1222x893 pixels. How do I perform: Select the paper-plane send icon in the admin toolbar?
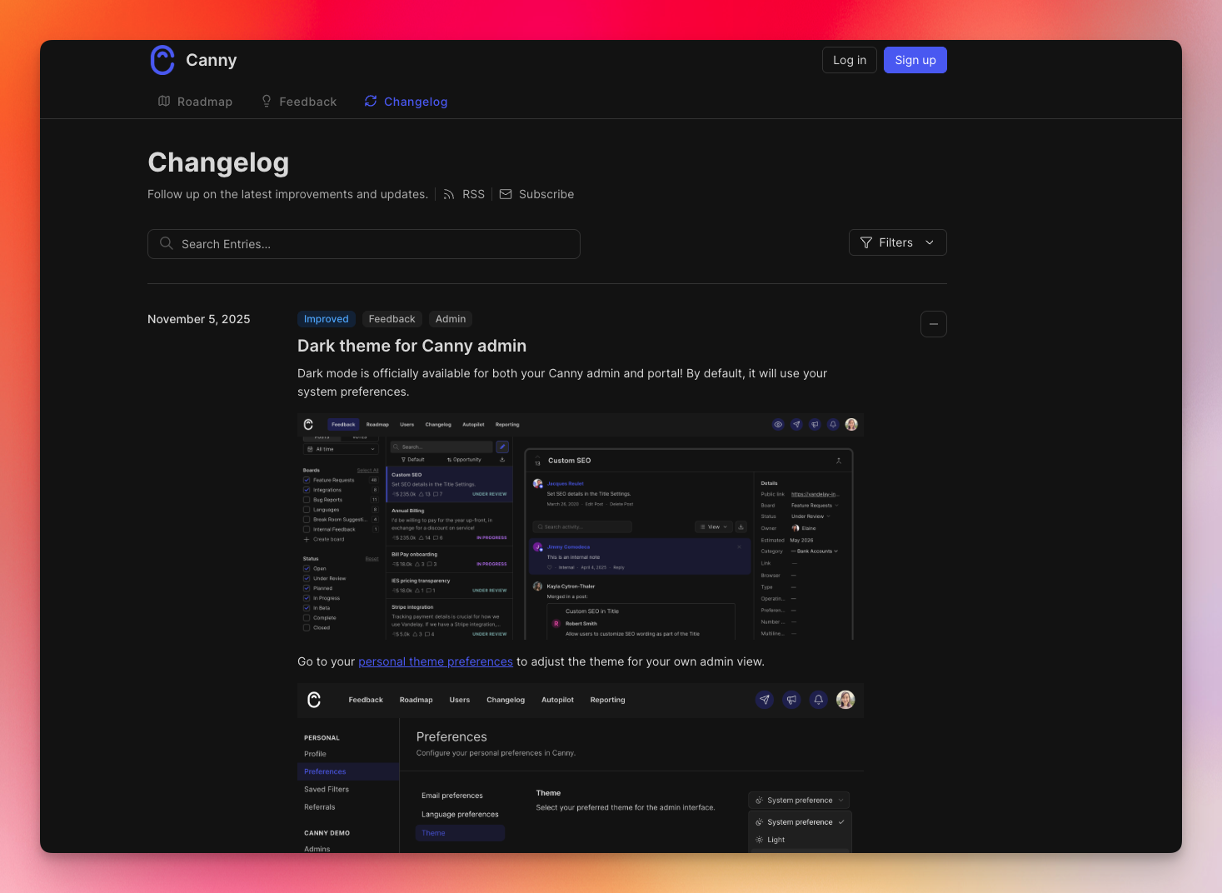pos(796,424)
